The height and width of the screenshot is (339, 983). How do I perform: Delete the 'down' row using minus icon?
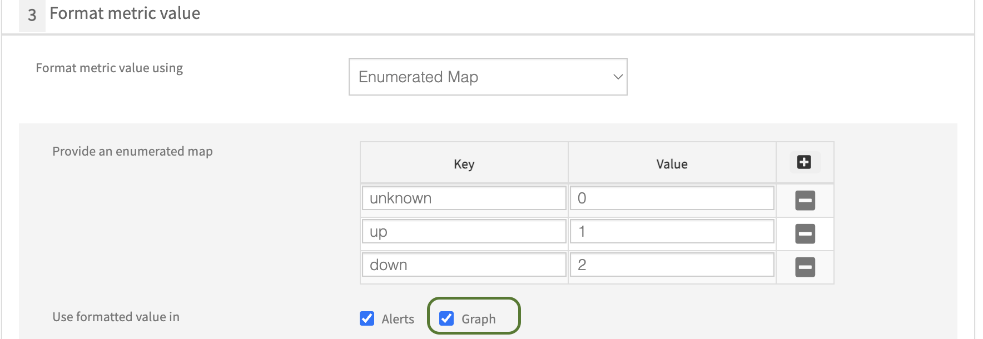[805, 267]
